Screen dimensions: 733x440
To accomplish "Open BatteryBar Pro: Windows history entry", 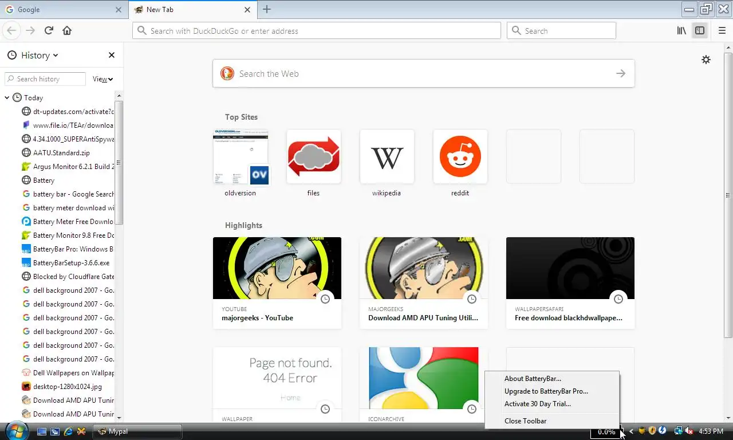I will click(x=68, y=249).
